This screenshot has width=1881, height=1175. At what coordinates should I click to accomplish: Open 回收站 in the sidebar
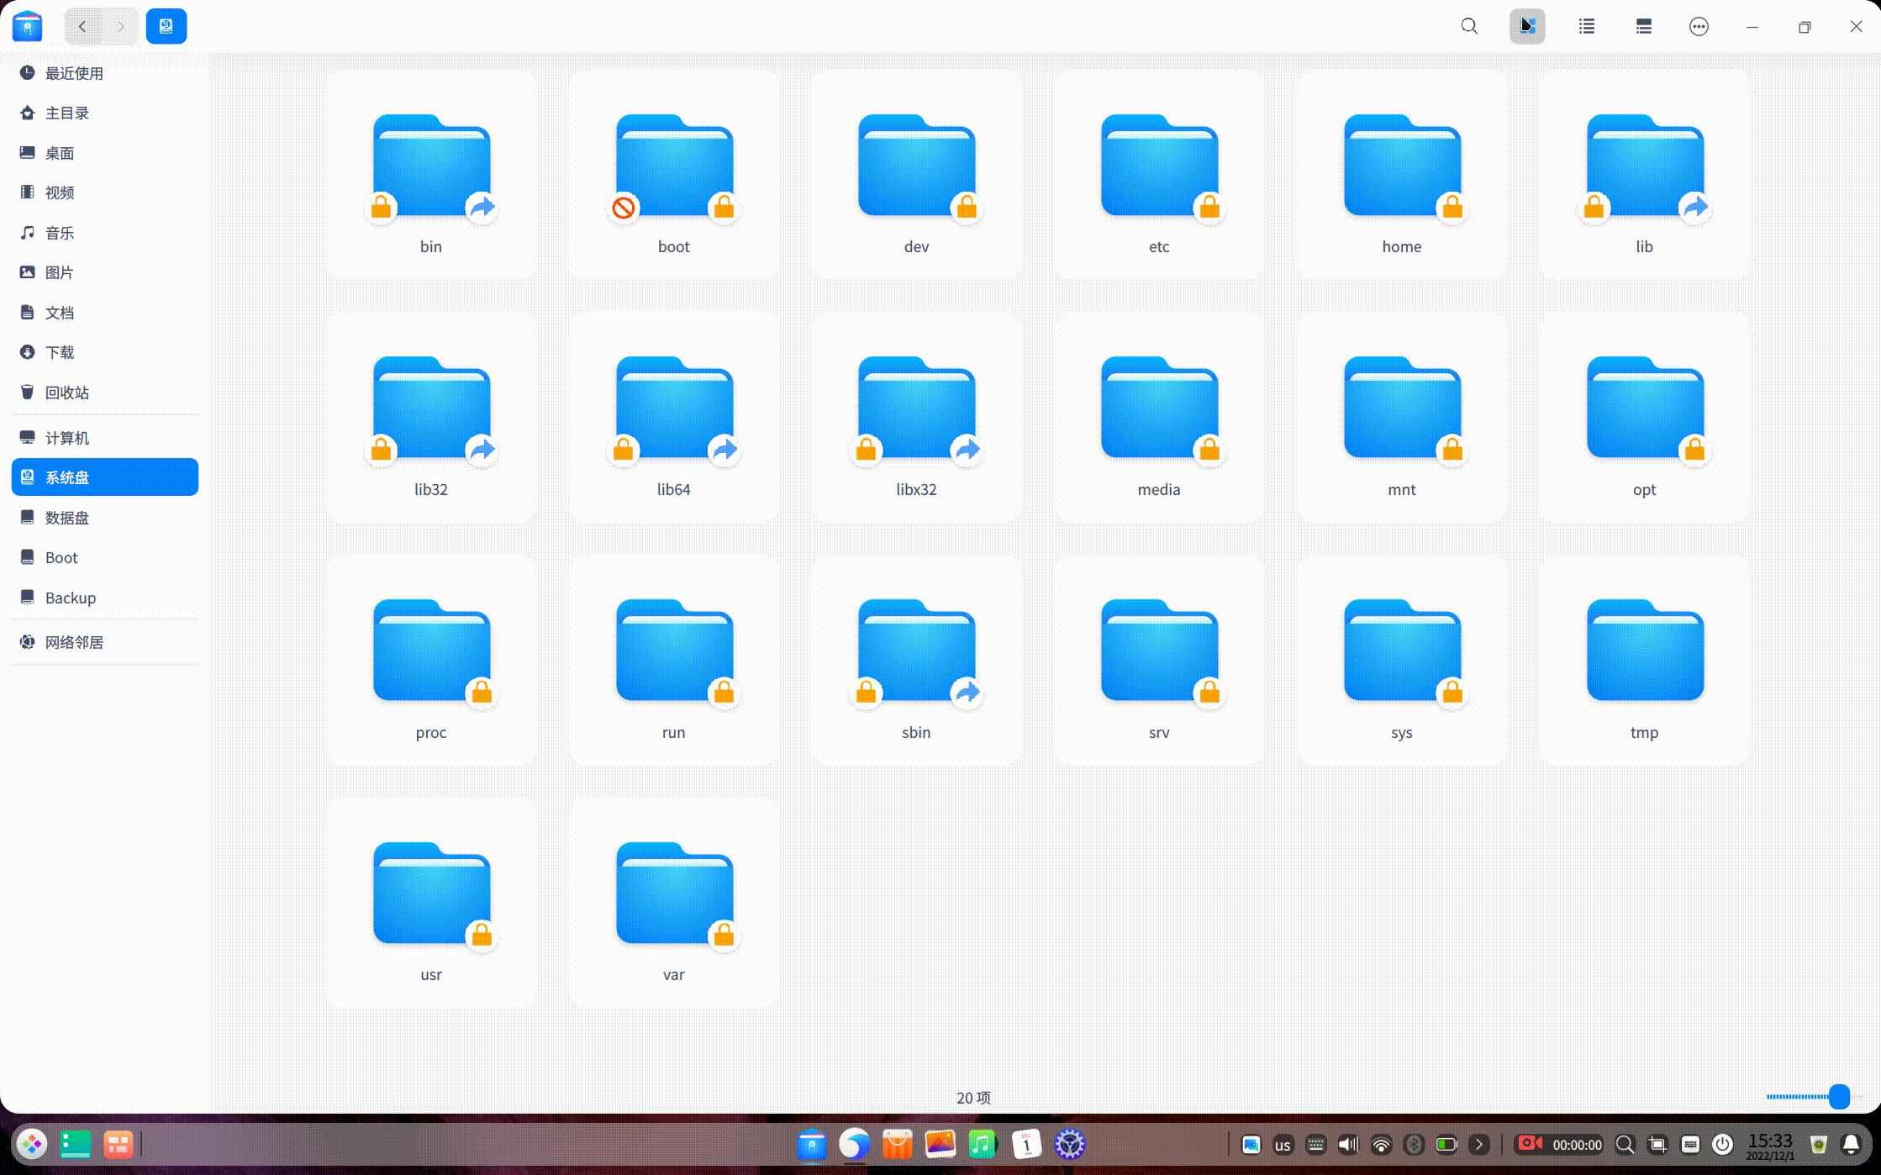66,393
